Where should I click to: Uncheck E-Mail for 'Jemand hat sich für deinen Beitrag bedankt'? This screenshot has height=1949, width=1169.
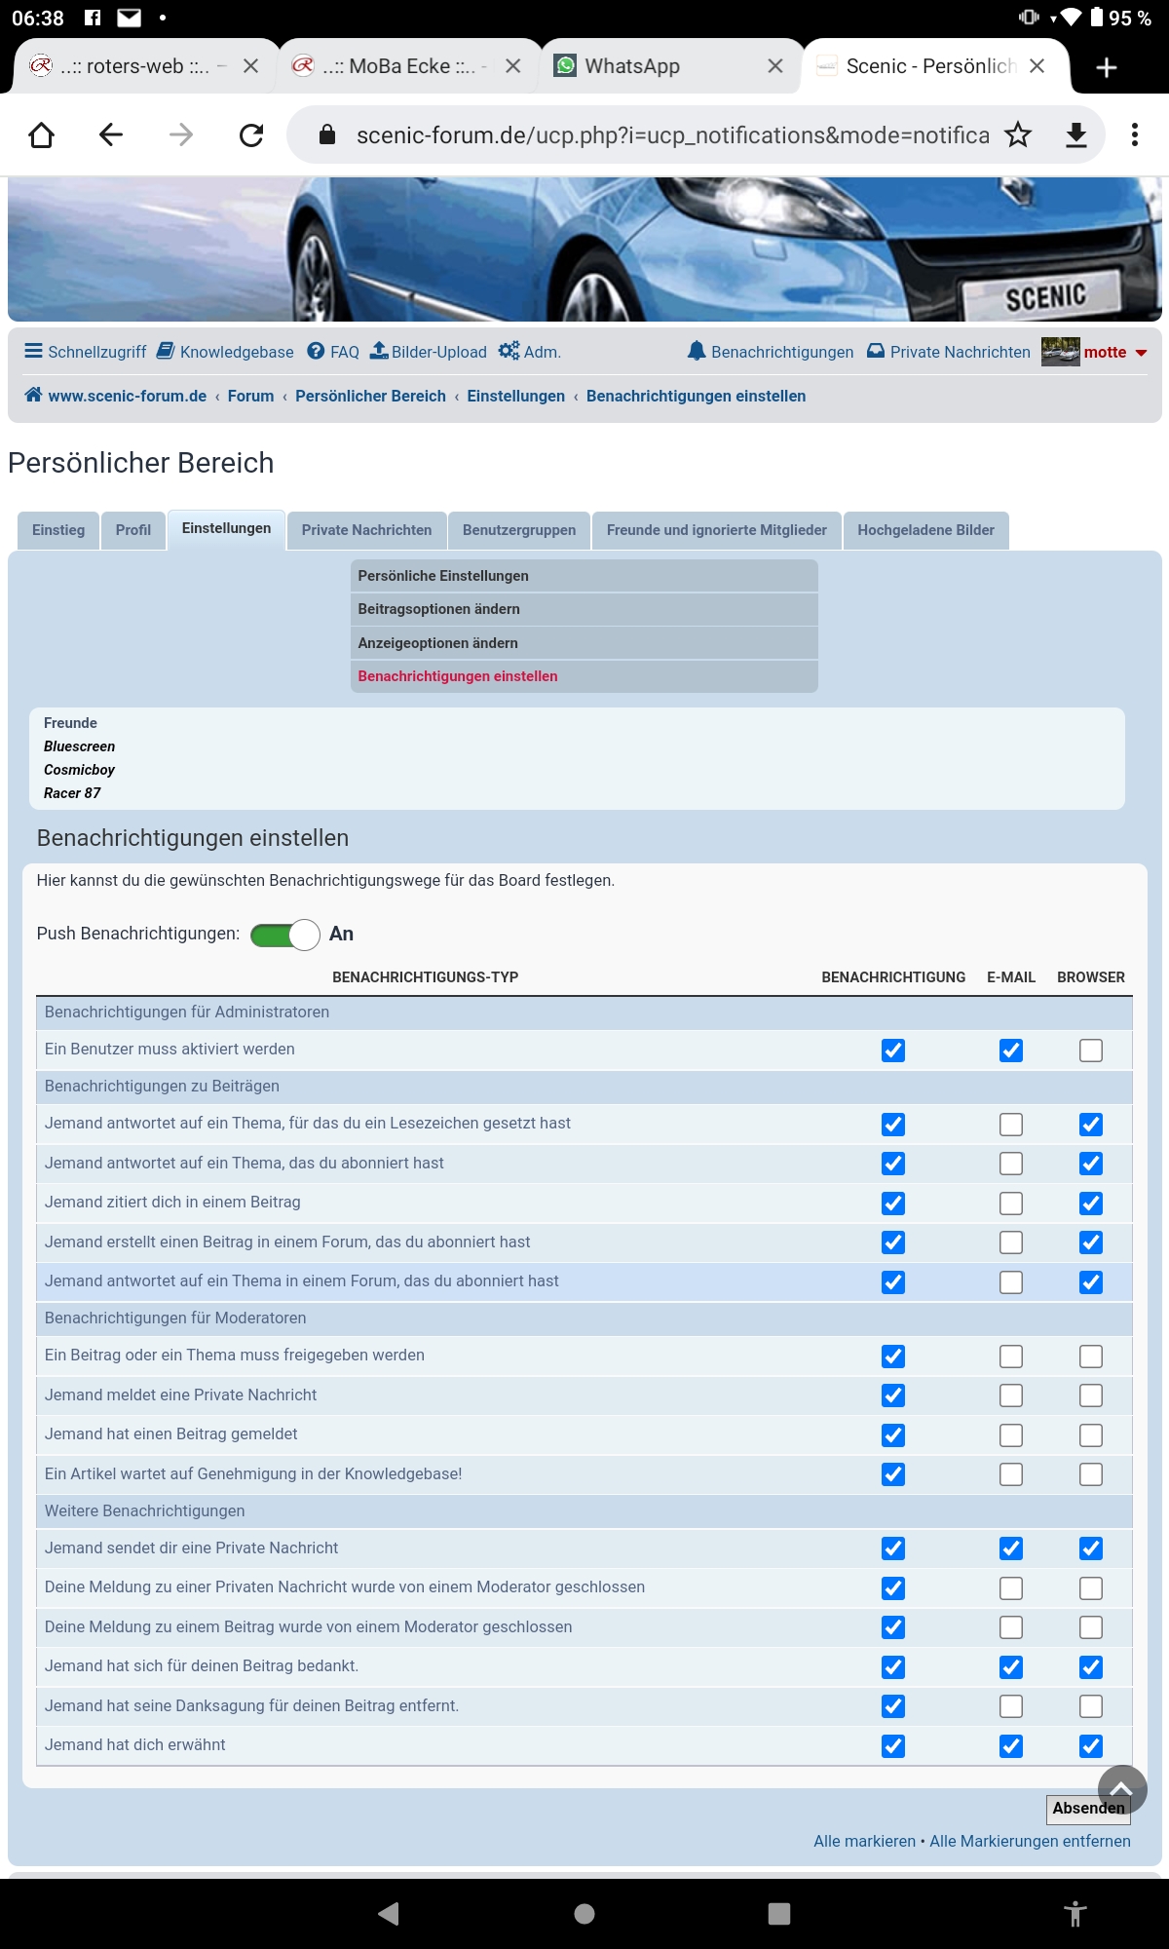pos(1011,1667)
